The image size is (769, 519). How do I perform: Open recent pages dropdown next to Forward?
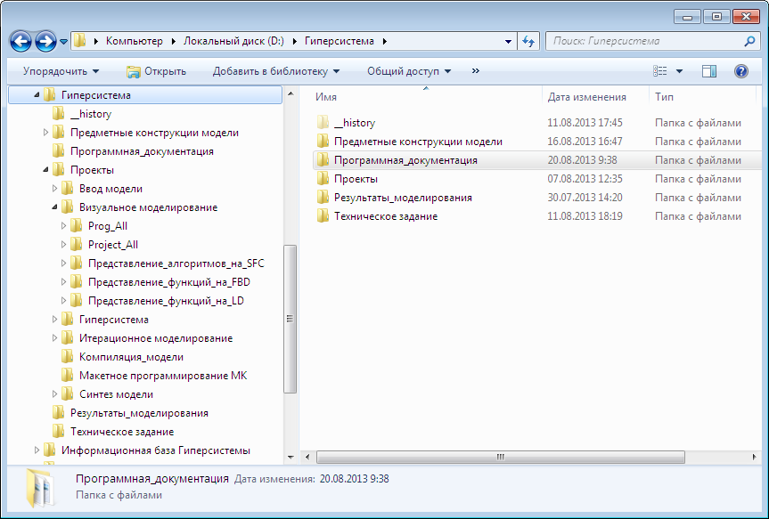click(x=64, y=42)
